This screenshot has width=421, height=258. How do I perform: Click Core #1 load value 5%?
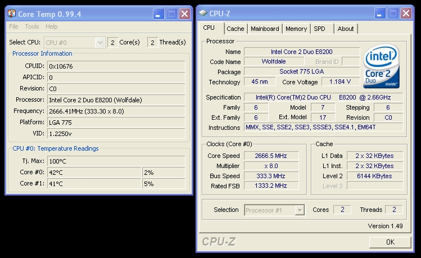coord(164,184)
